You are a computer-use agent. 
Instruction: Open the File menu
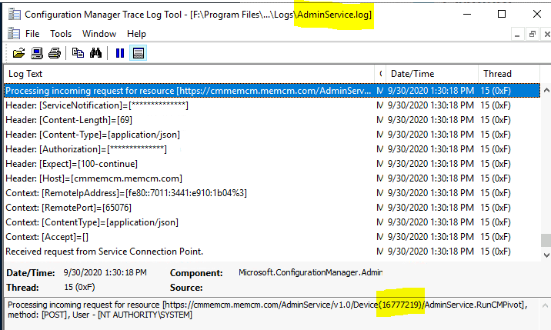pyautogui.click(x=32, y=34)
